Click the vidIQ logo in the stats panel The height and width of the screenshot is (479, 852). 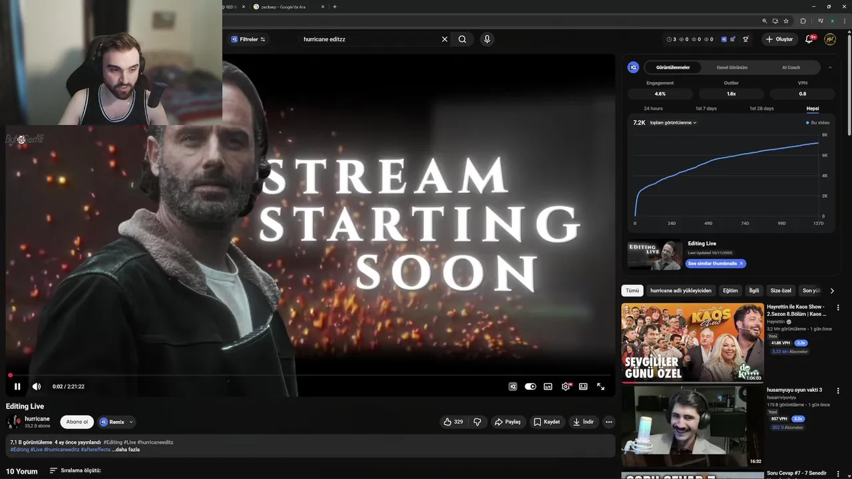point(634,67)
